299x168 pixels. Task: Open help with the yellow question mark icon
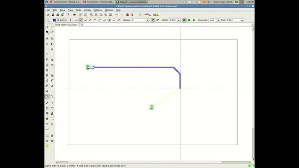[140, 15]
